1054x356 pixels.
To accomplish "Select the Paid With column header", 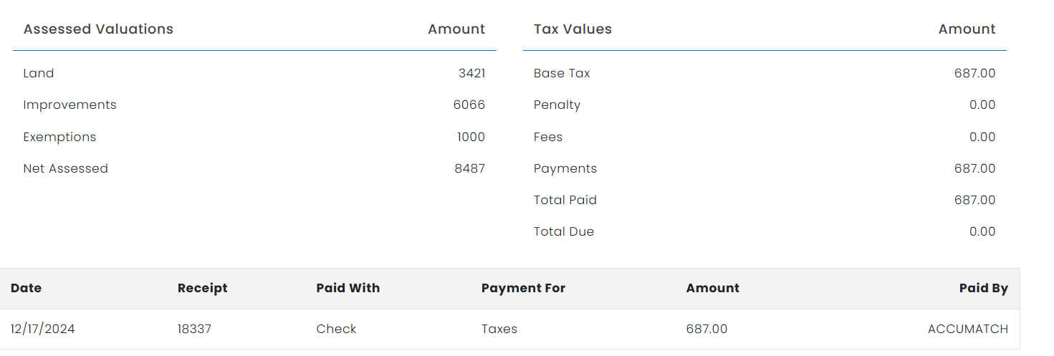I will (x=348, y=288).
